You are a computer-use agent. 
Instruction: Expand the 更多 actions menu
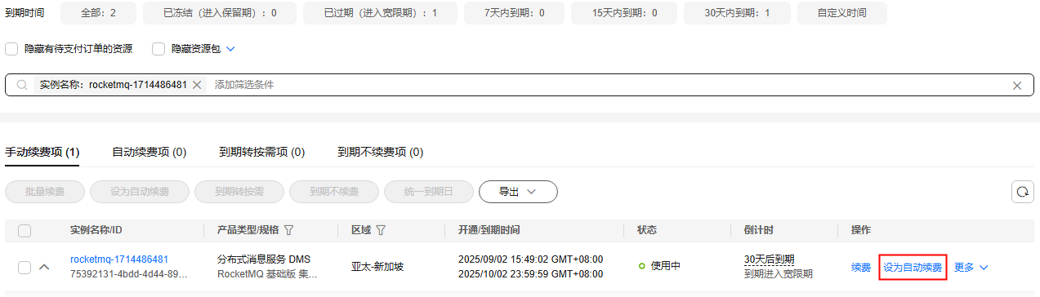pyautogui.click(x=971, y=267)
